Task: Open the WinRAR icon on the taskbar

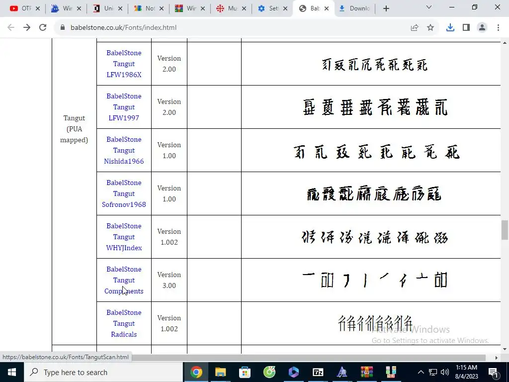Action: [366, 372]
